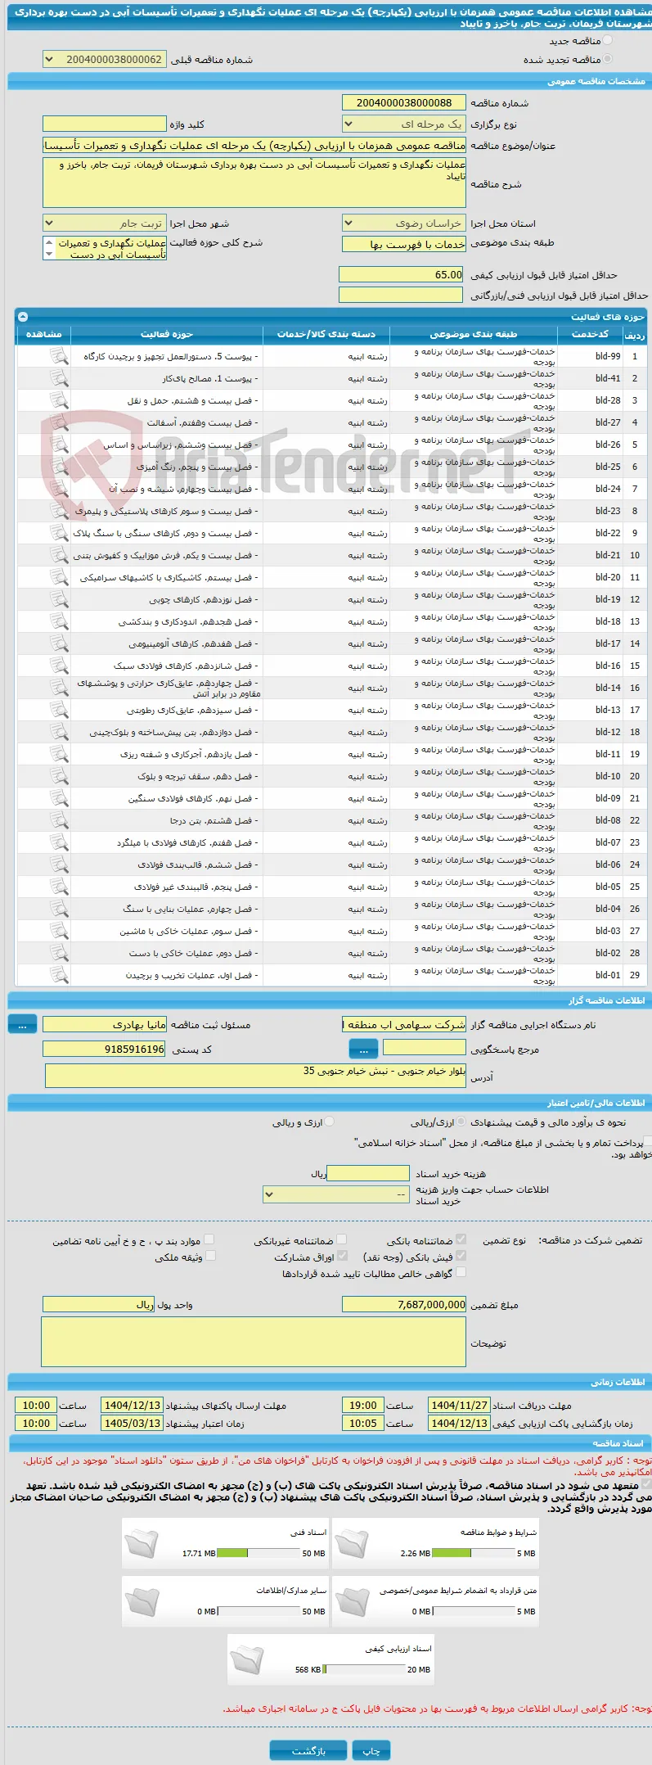Click the کلید واژه input field
This screenshot has width=652, height=1765.
(104, 124)
